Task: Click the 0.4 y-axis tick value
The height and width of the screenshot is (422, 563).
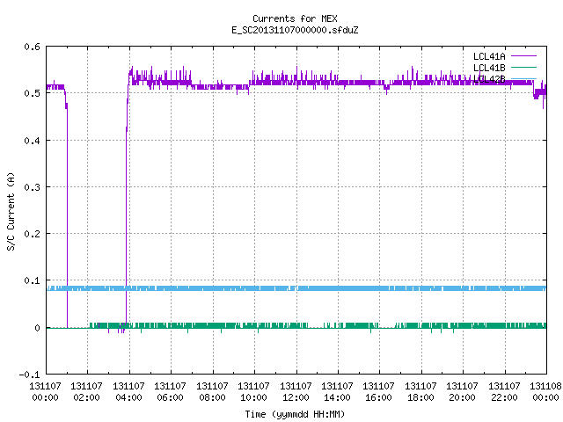Action: click(x=32, y=141)
